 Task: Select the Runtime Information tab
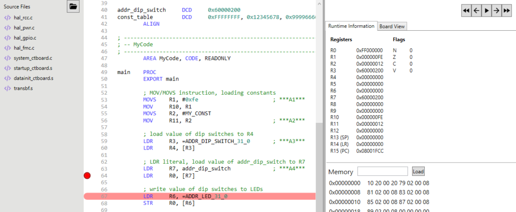click(x=351, y=26)
